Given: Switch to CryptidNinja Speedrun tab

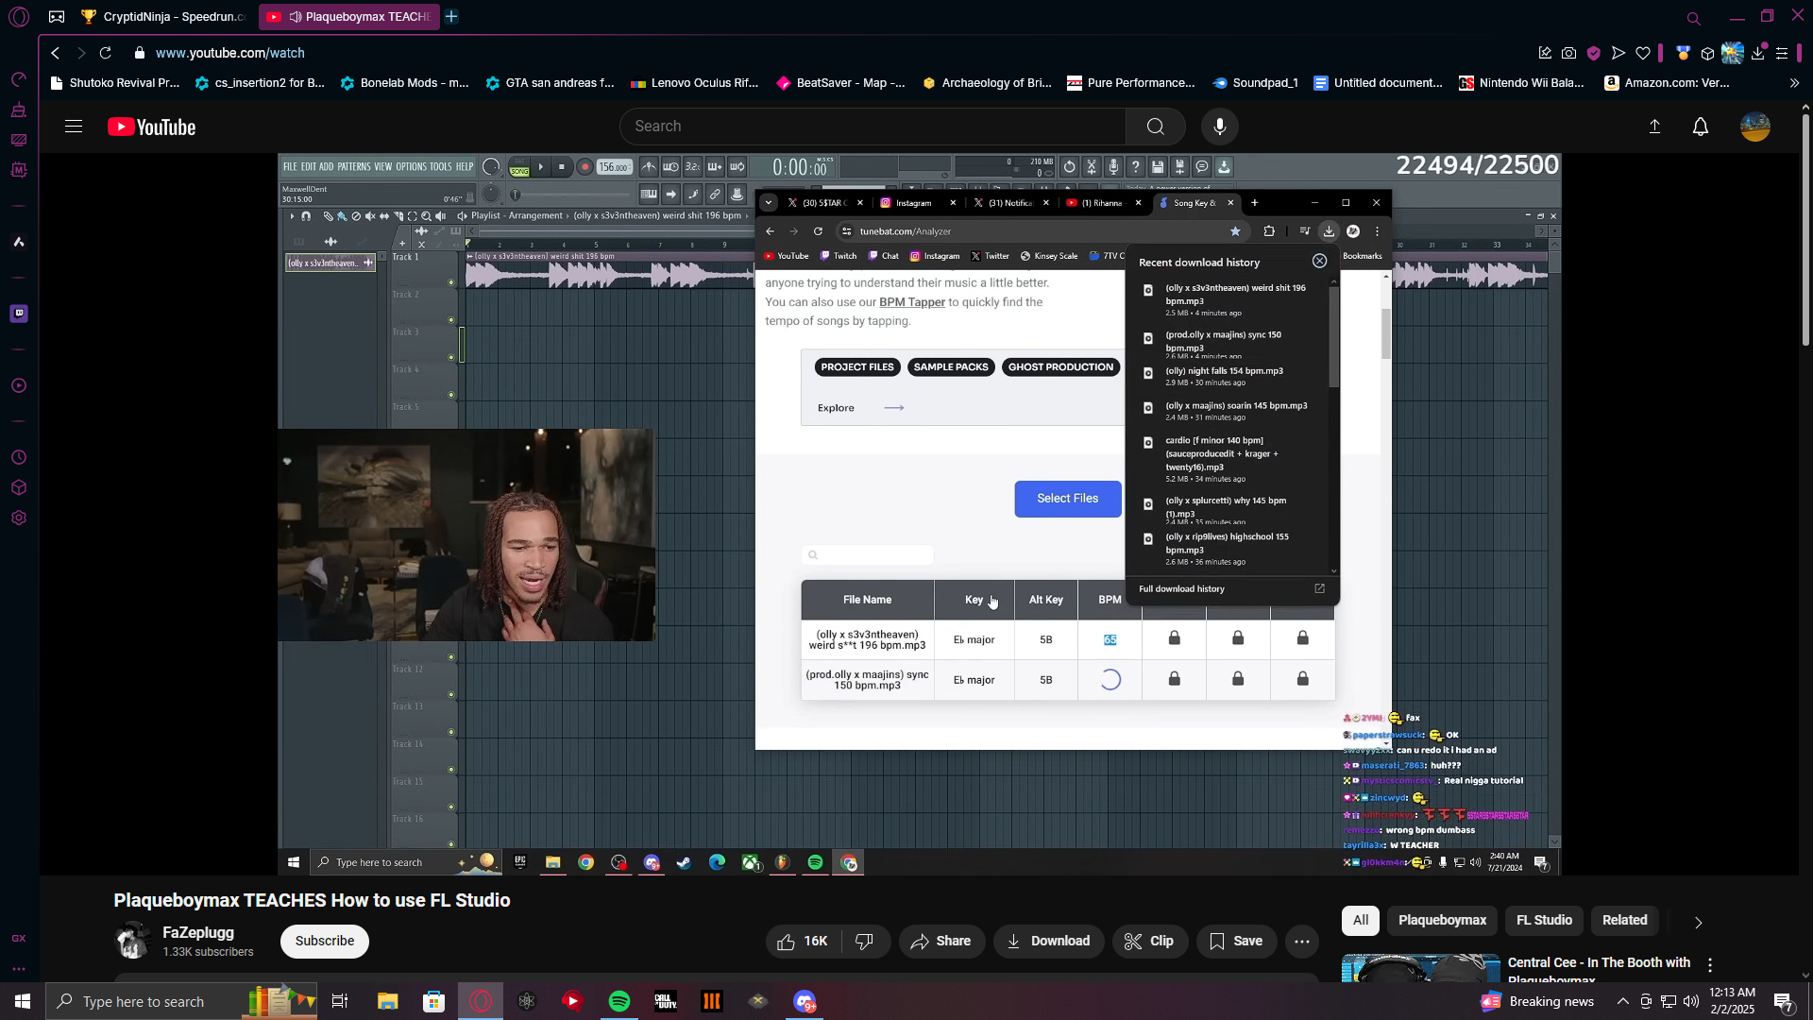Looking at the screenshot, I should [x=162, y=17].
